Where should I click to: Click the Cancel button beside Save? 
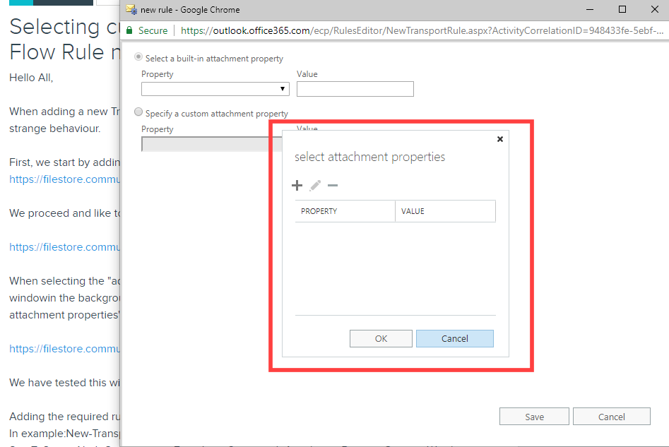(x=611, y=417)
